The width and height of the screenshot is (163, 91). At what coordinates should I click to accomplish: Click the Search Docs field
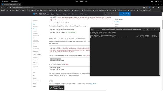(x=111, y=14)
